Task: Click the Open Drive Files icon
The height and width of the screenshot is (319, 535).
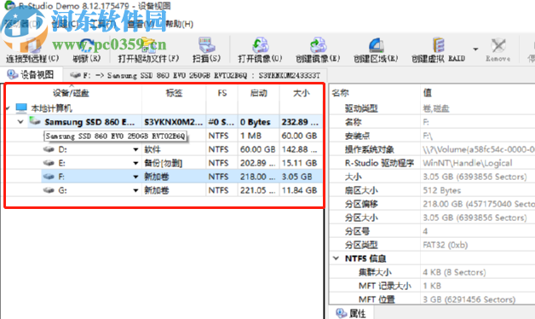Action: click(149, 45)
